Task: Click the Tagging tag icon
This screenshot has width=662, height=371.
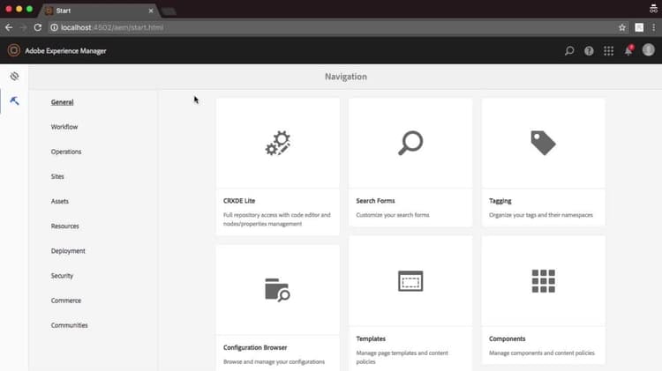Action: 543,143
